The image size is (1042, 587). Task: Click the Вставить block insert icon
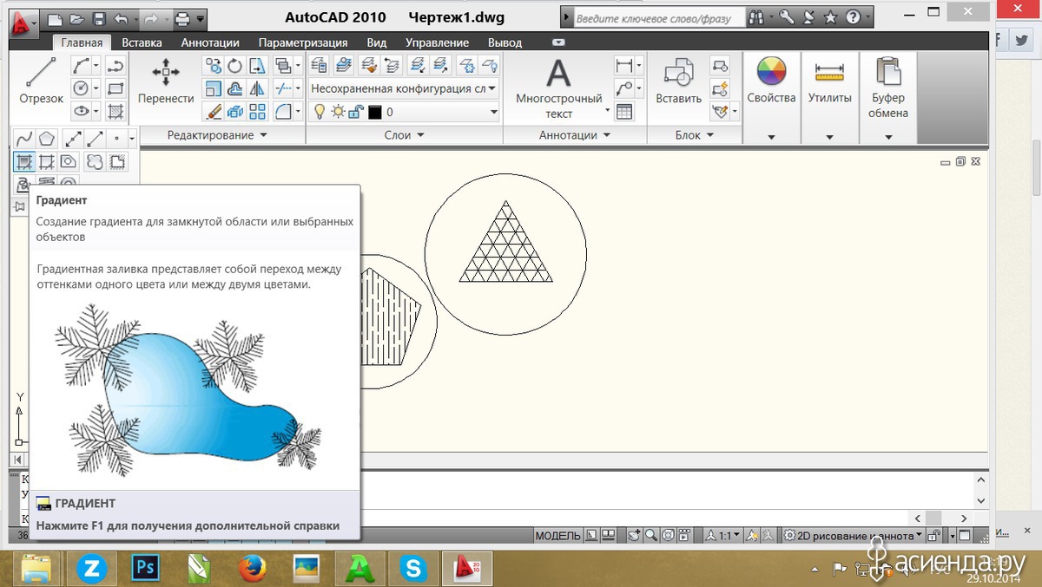[678, 82]
